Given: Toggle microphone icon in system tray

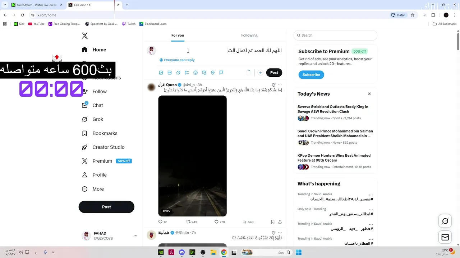Looking at the screenshot, I should (45, 252).
